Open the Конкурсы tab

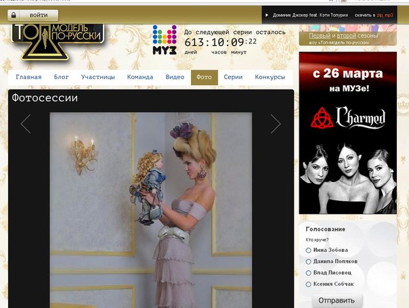tap(270, 77)
